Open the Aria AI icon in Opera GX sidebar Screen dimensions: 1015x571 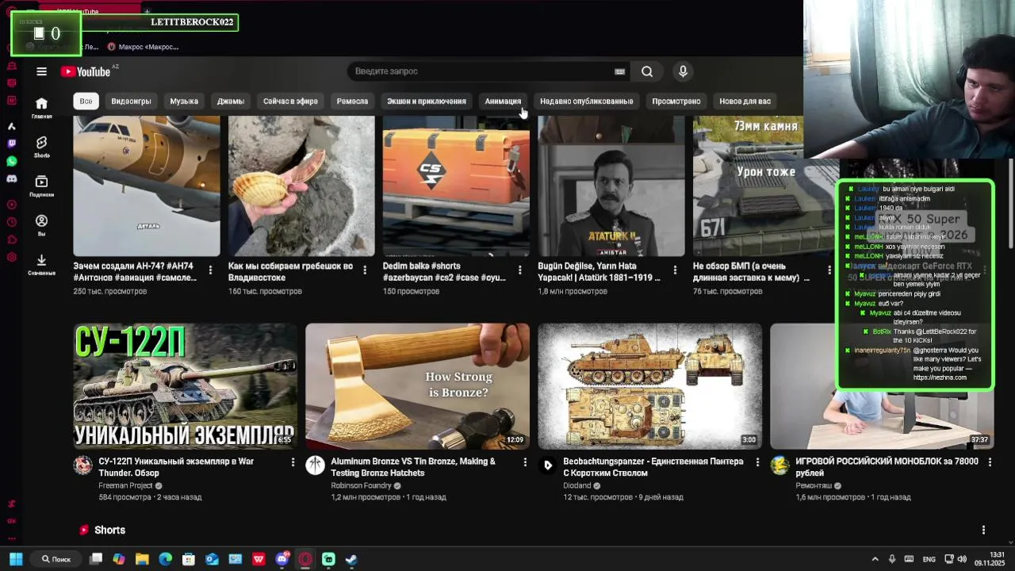pos(11,126)
